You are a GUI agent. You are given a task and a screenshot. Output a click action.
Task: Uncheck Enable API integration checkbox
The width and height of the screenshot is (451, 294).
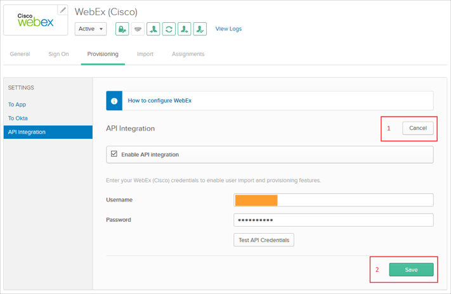(114, 154)
